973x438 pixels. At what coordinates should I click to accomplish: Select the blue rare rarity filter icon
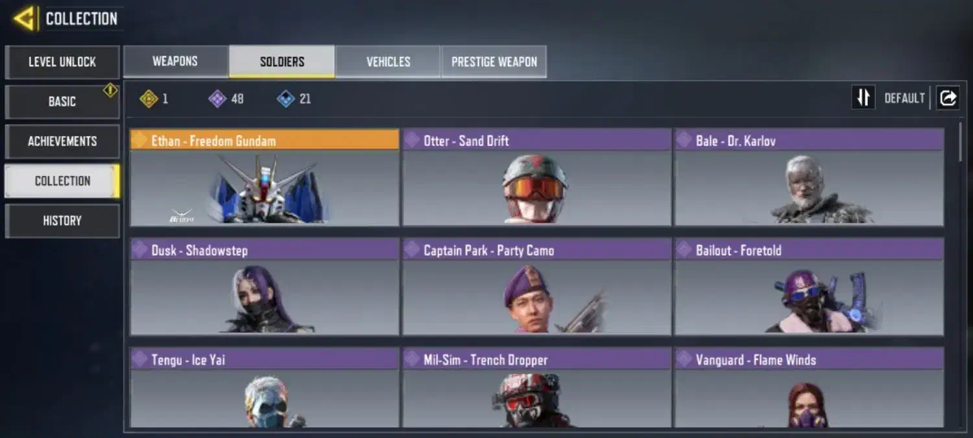285,99
